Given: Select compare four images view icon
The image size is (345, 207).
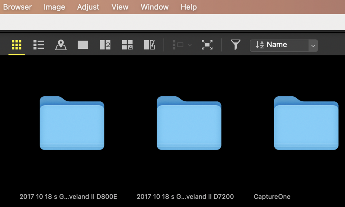Looking at the screenshot, I should pos(127,45).
